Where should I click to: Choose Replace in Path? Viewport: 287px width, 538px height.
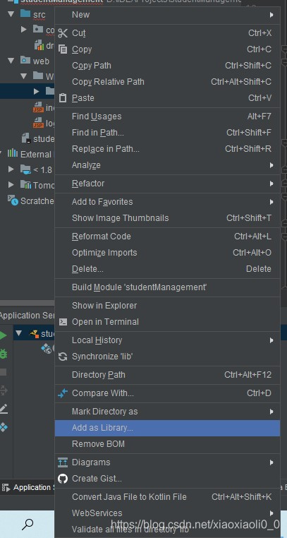click(167, 149)
